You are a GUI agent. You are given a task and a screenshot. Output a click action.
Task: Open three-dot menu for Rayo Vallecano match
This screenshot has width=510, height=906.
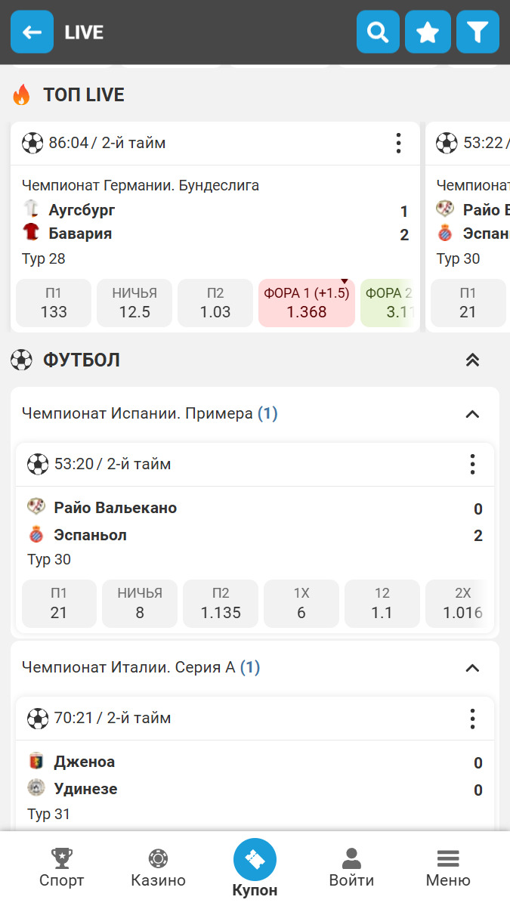(x=472, y=464)
